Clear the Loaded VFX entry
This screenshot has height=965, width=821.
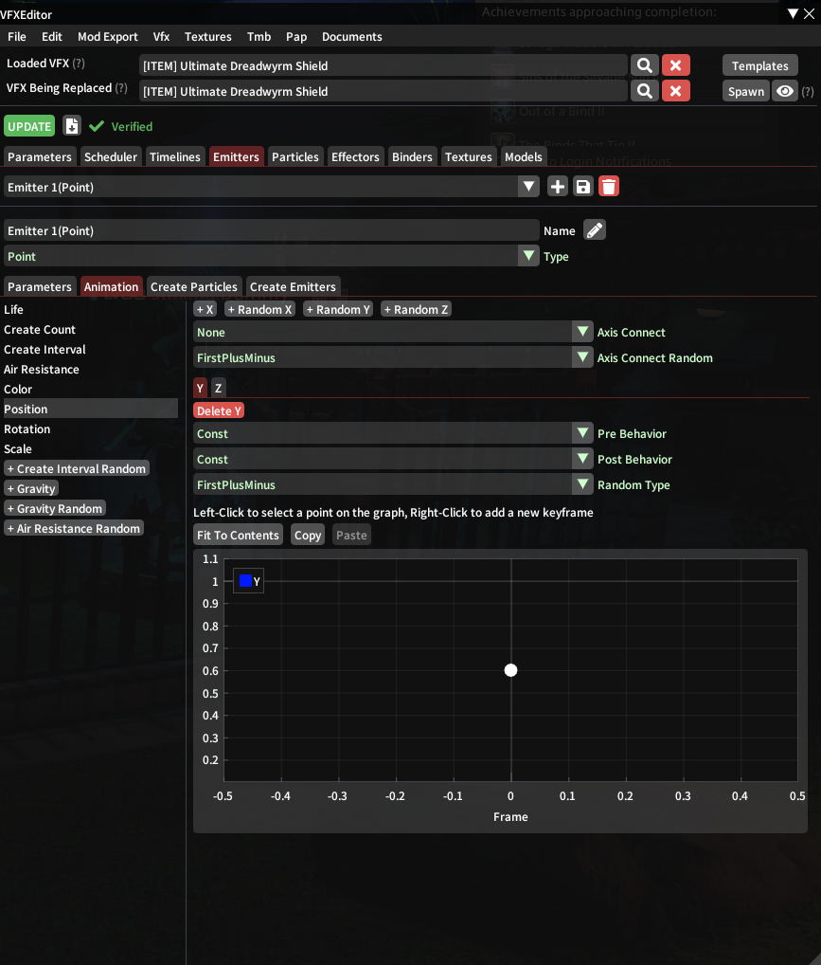coord(675,65)
